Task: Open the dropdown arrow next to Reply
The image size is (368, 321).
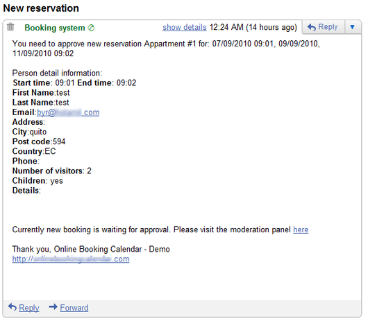Action: [352, 27]
